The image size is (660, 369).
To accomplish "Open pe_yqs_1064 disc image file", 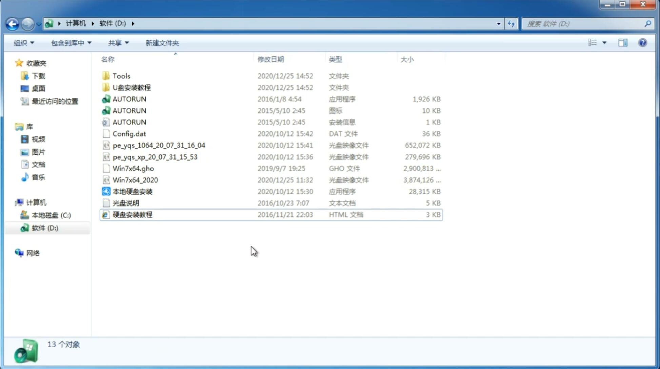I will [159, 145].
